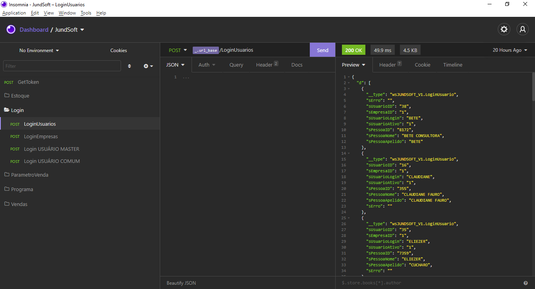The height and width of the screenshot is (289, 535).
Task: Open the 20 Hours Ago history dropdown
Action: tap(510, 50)
